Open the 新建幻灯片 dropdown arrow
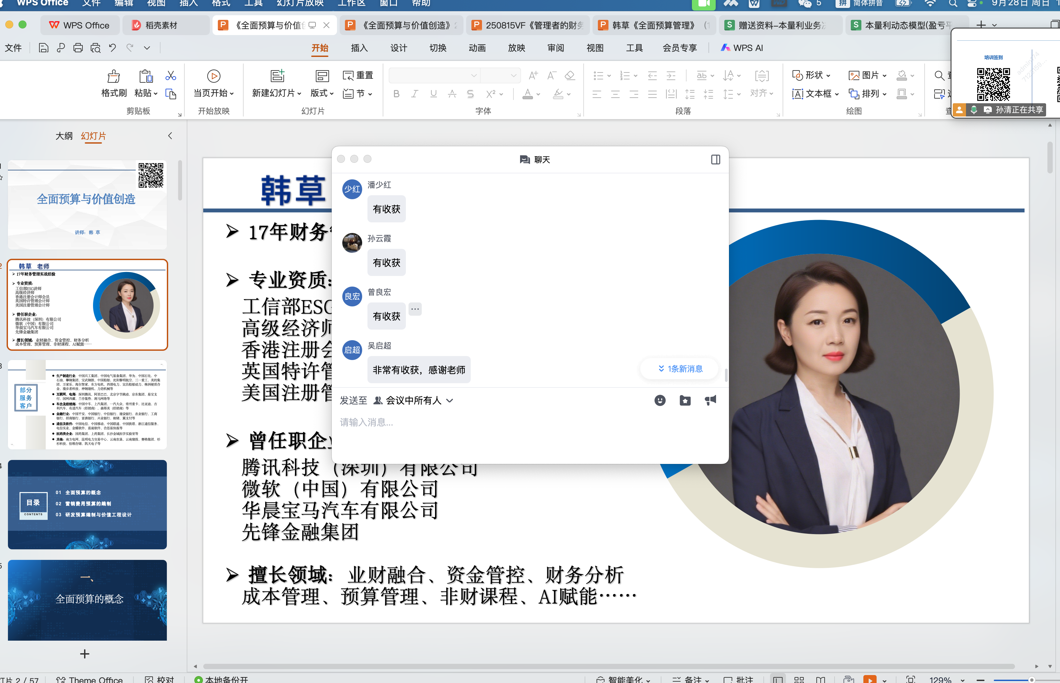1060x683 pixels. pyautogui.click(x=300, y=94)
